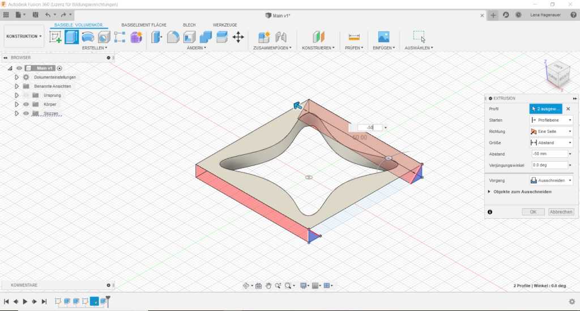Select the highlighted extrude feature in timeline
This screenshot has width=580, height=311.
point(95,301)
